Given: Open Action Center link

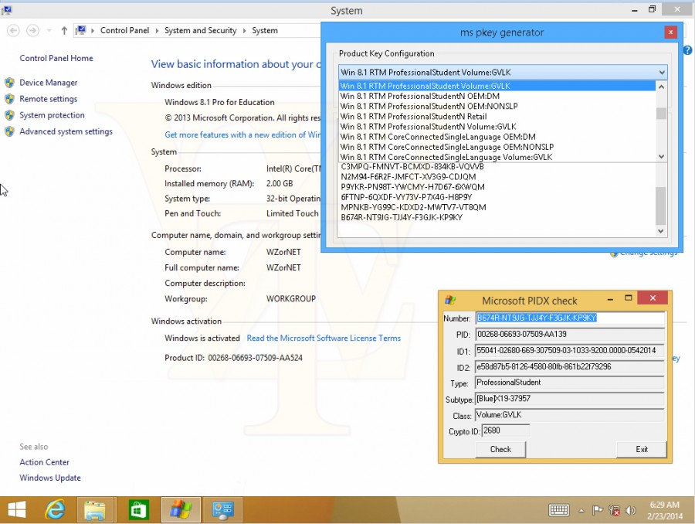Looking at the screenshot, I should coord(44,462).
